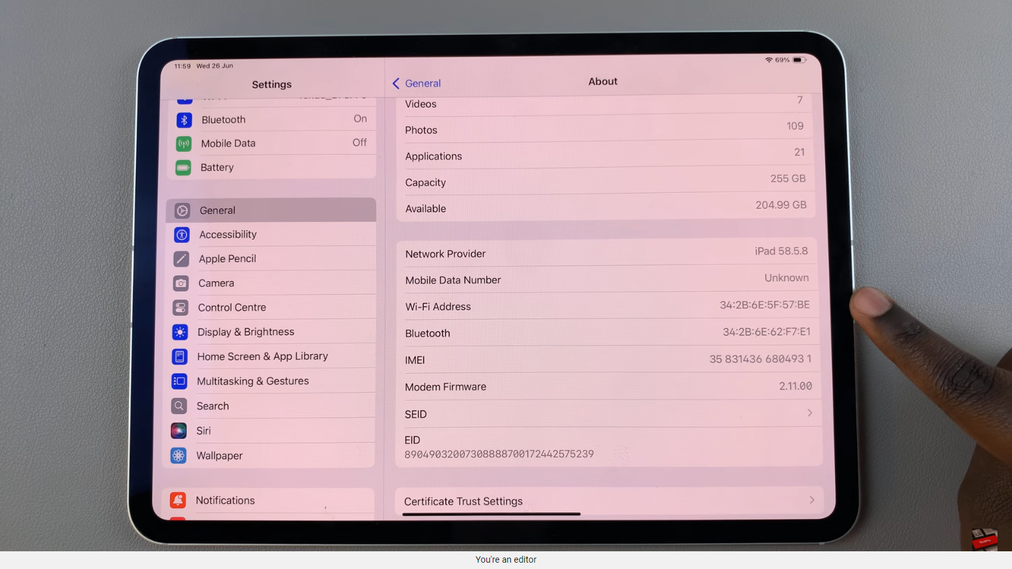Screen dimensions: 1012x569
Task: Open Camera settings
Action: 270,283
